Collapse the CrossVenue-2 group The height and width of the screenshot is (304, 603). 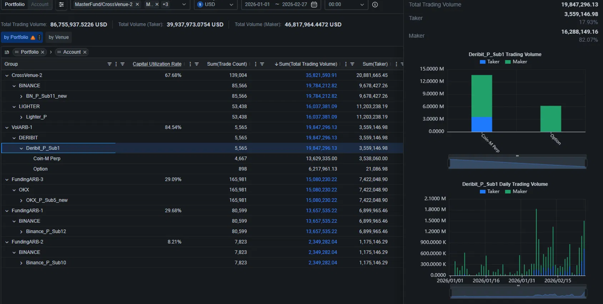pyautogui.click(x=7, y=75)
